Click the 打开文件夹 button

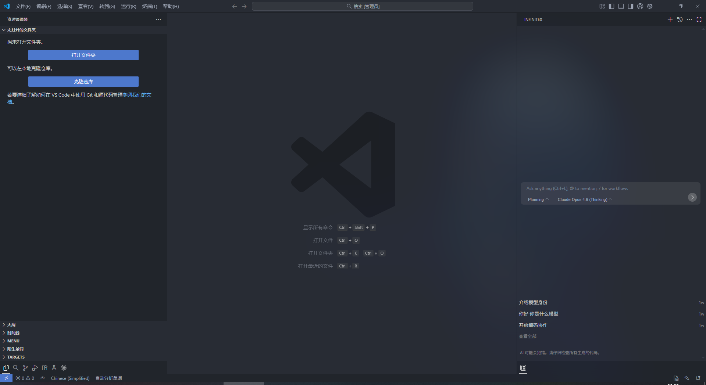point(83,55)
